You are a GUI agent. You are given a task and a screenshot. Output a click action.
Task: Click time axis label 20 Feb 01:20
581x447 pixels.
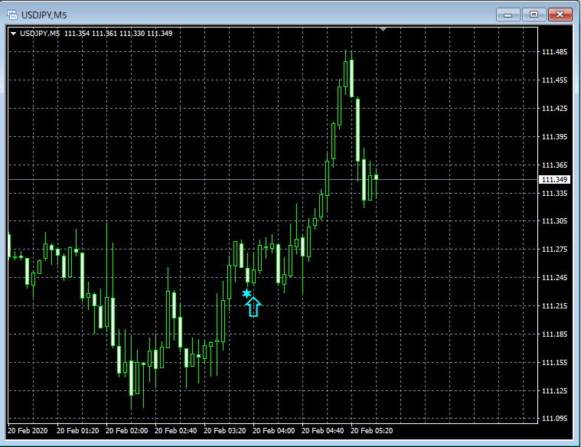tap(78, 431)
